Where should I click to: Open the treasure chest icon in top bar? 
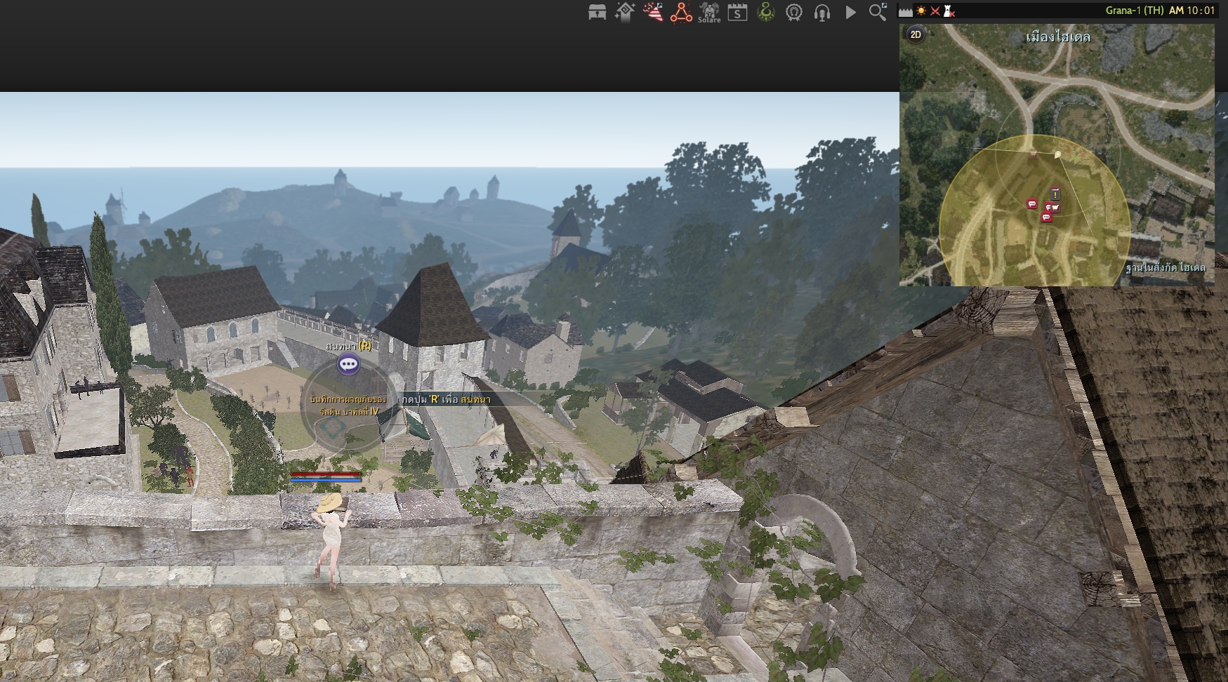597,12
